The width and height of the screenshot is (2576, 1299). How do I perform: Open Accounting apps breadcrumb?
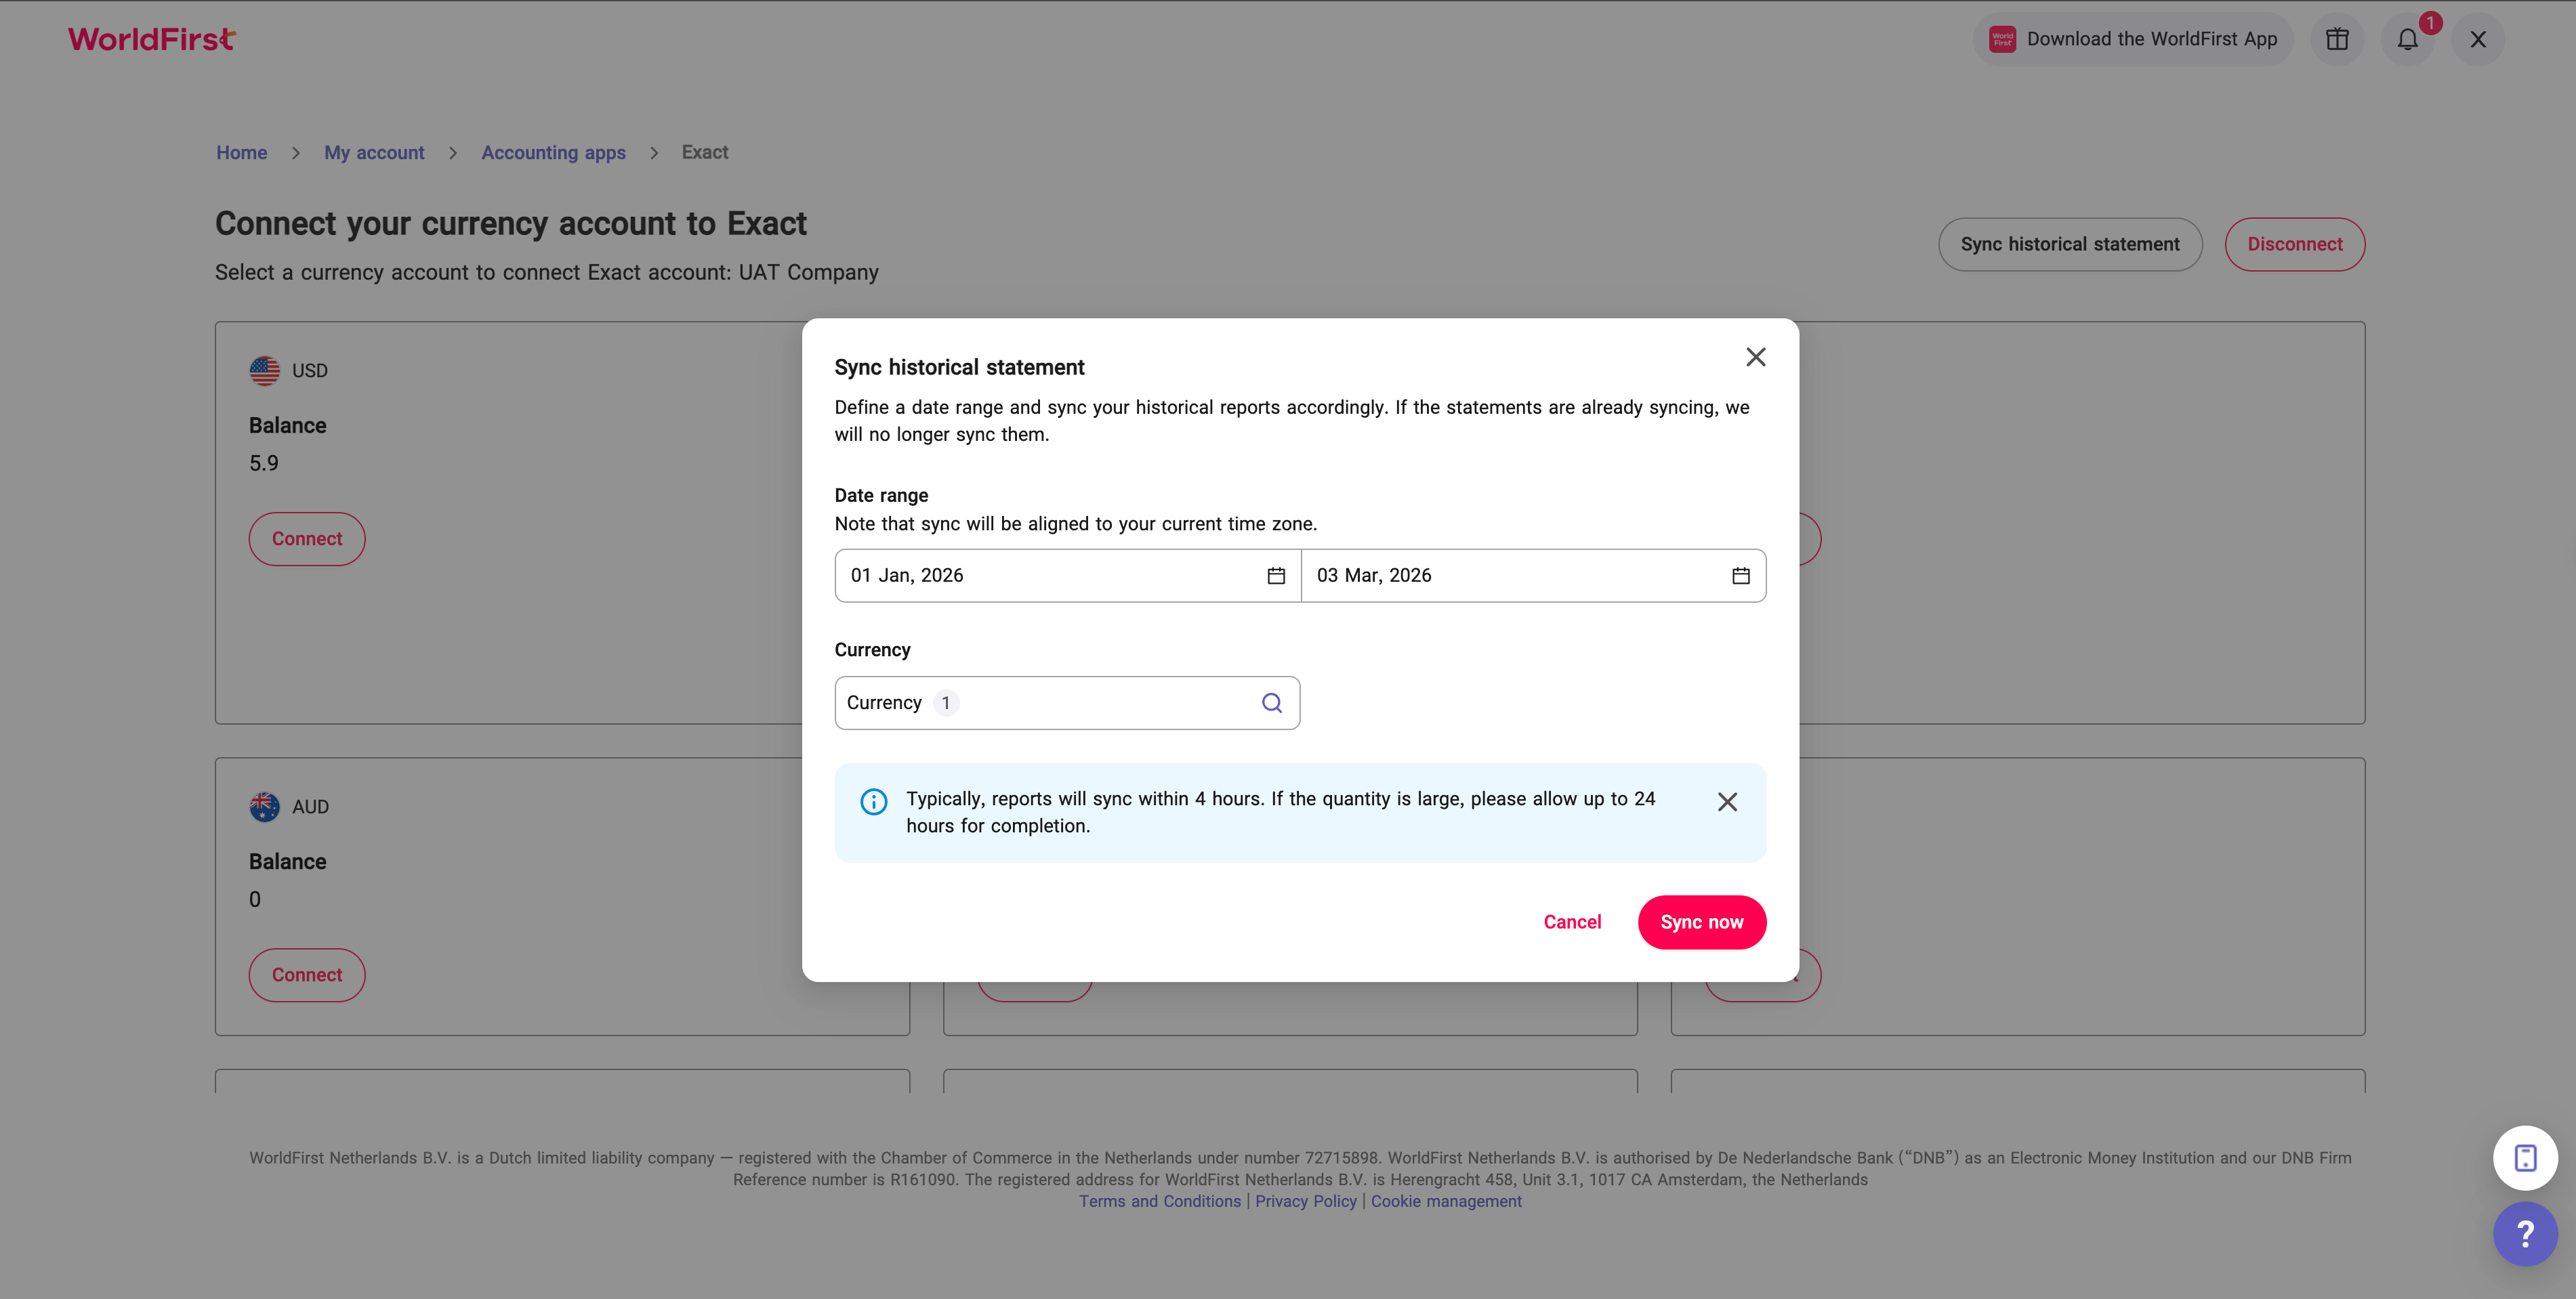tap(553, 152)
